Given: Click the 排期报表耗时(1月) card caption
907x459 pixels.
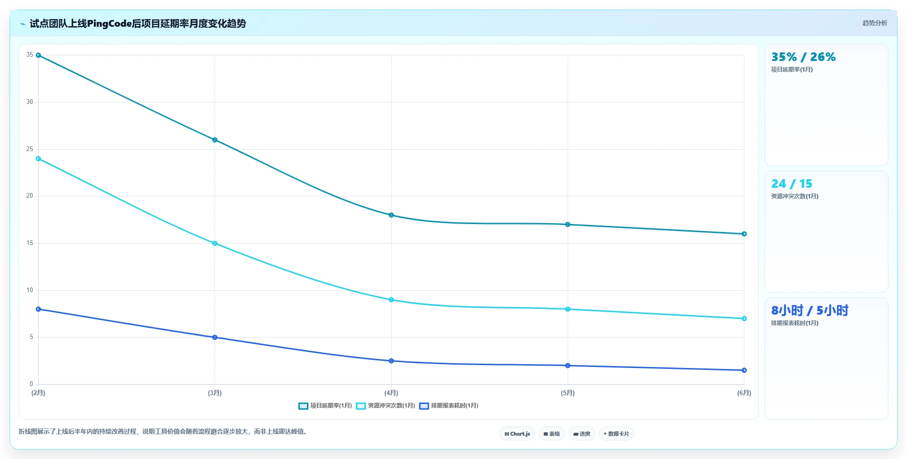Looking at the screenshot, I should pos(795,323).
